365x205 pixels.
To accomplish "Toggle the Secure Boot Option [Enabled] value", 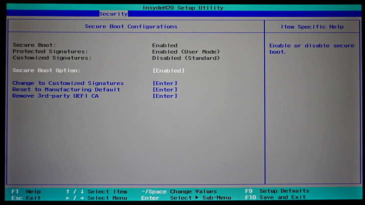I will (168, 71).
